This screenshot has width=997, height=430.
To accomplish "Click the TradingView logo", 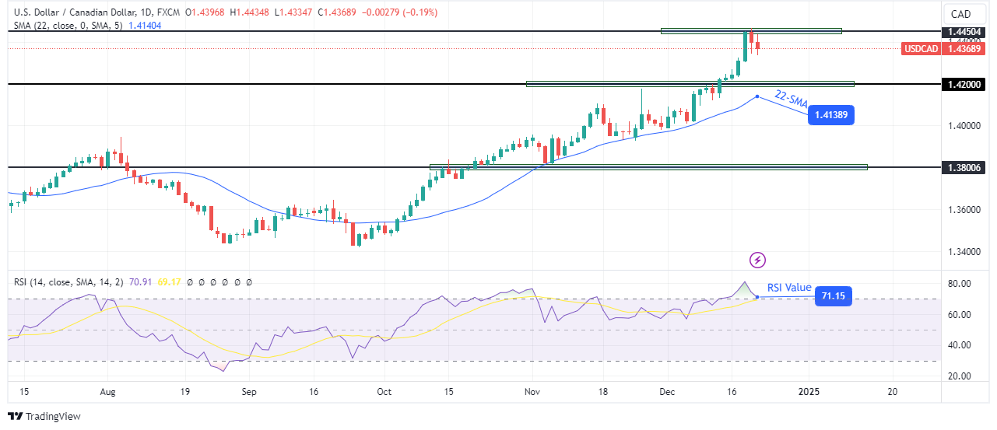I will coord(44,416).
